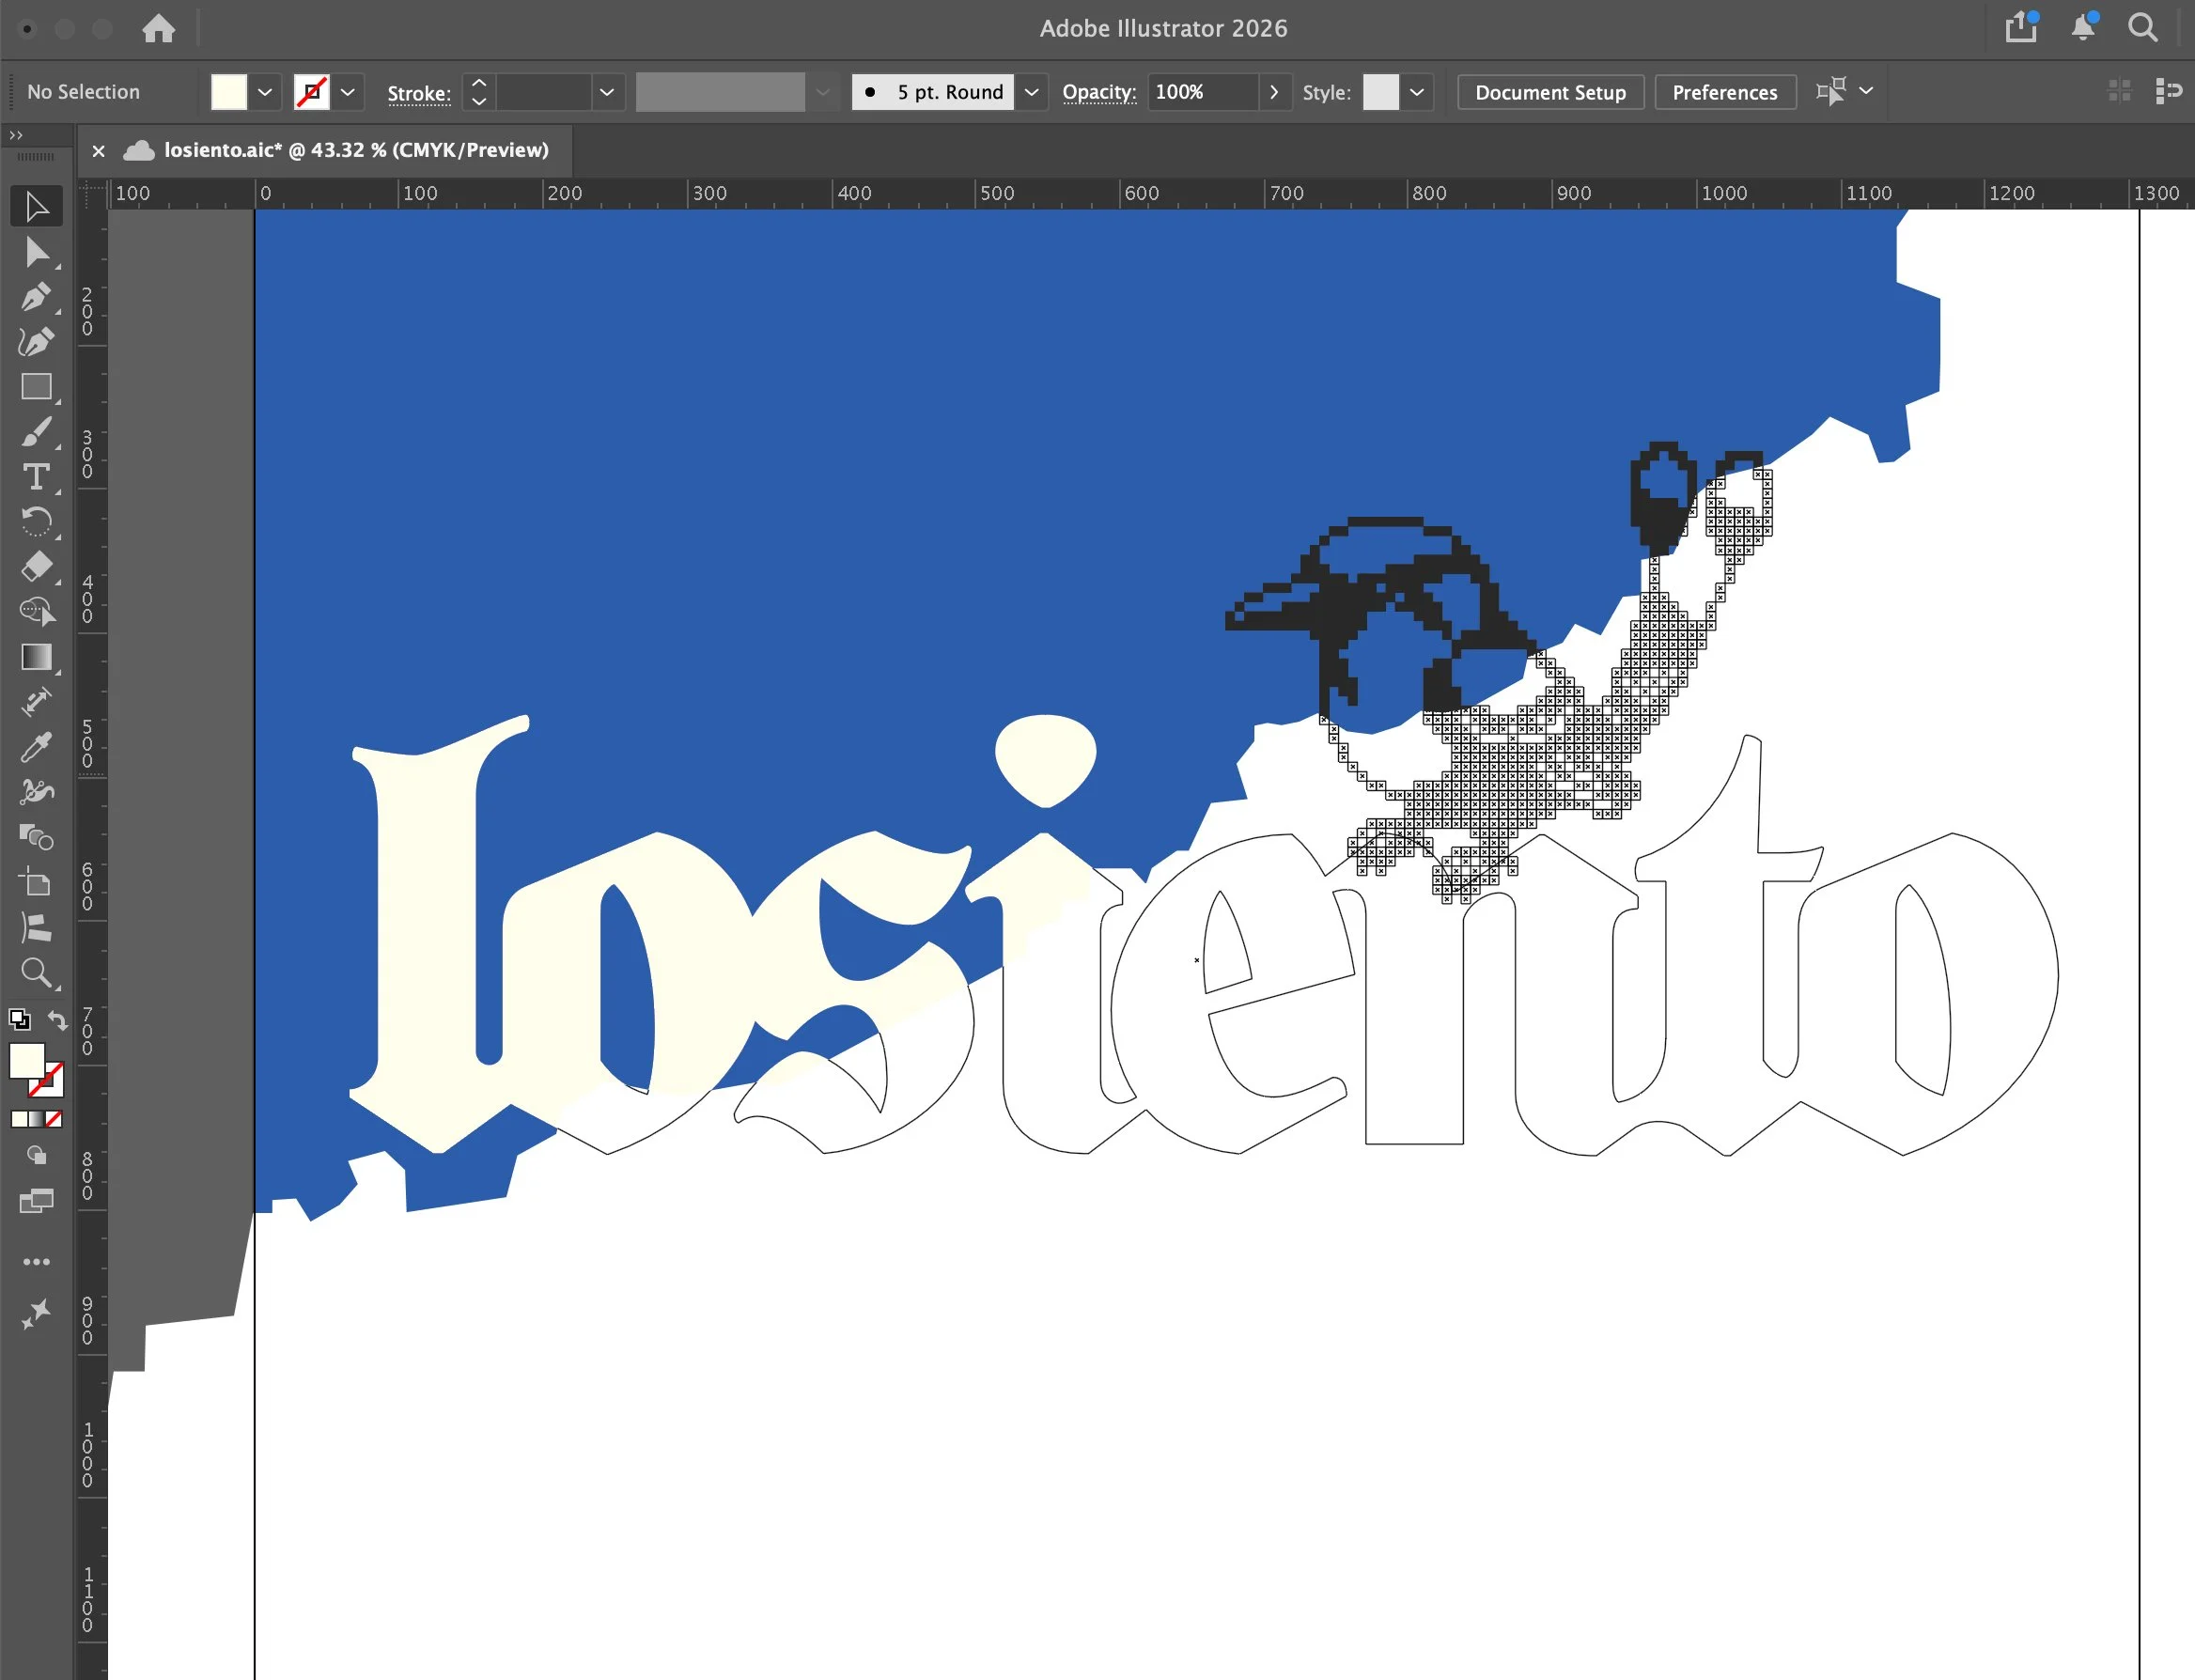The image size is (2195, 1680).
Task: Click the Fill color box in toolbar
Action: 27,1060
